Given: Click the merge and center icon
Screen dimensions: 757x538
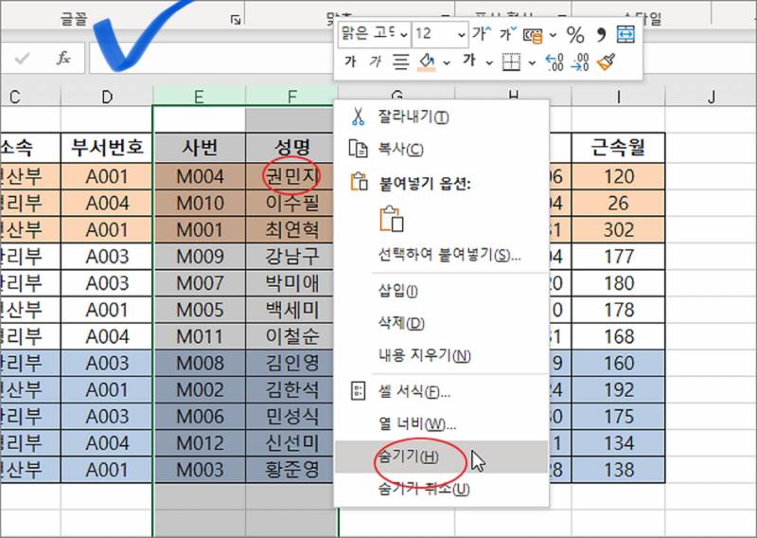Looking at the screenshot, I should coord(625,34).
